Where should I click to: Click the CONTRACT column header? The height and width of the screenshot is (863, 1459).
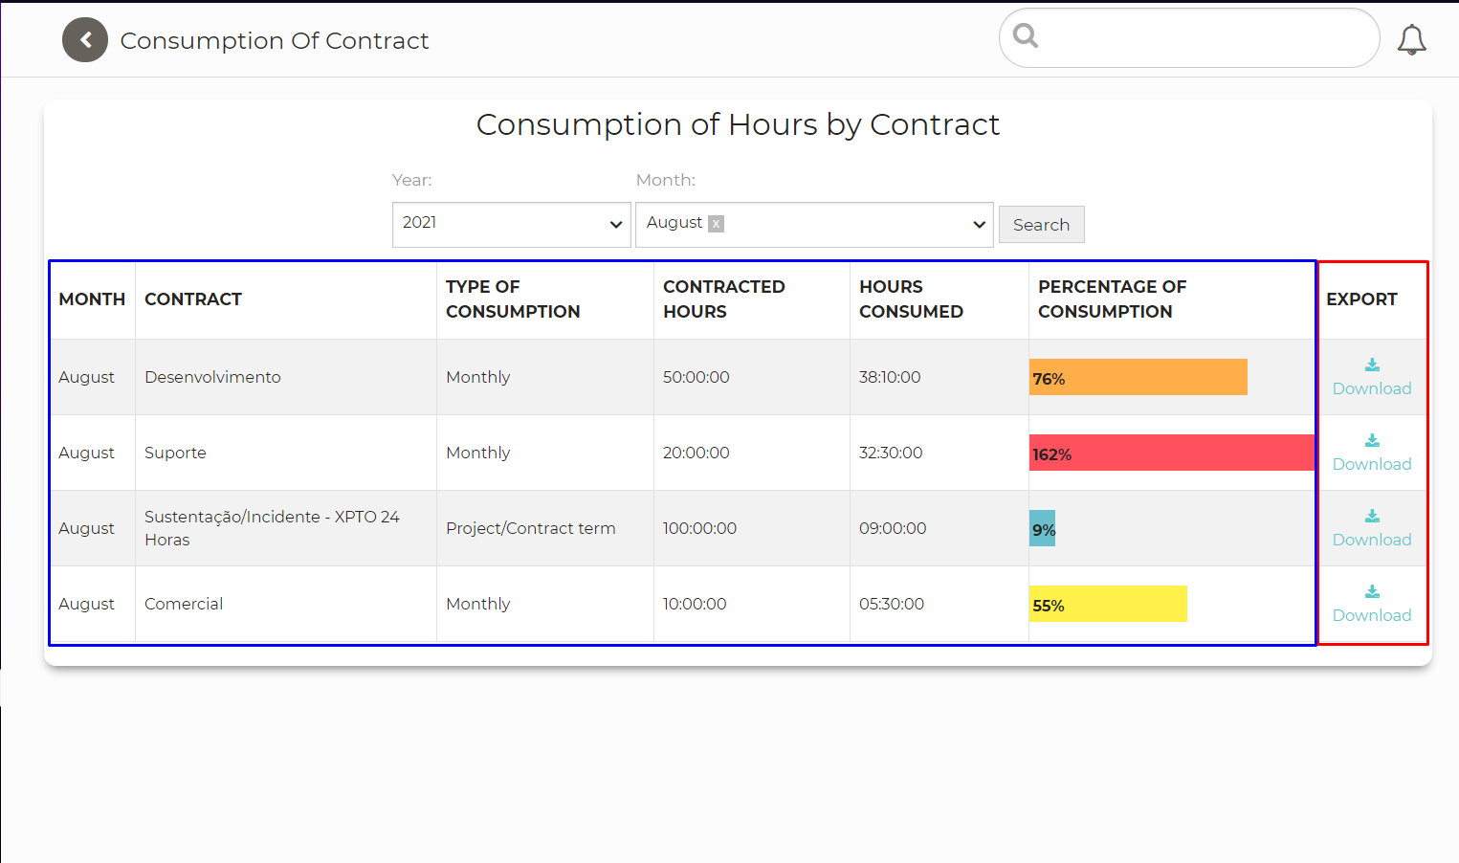coord(193,299)
